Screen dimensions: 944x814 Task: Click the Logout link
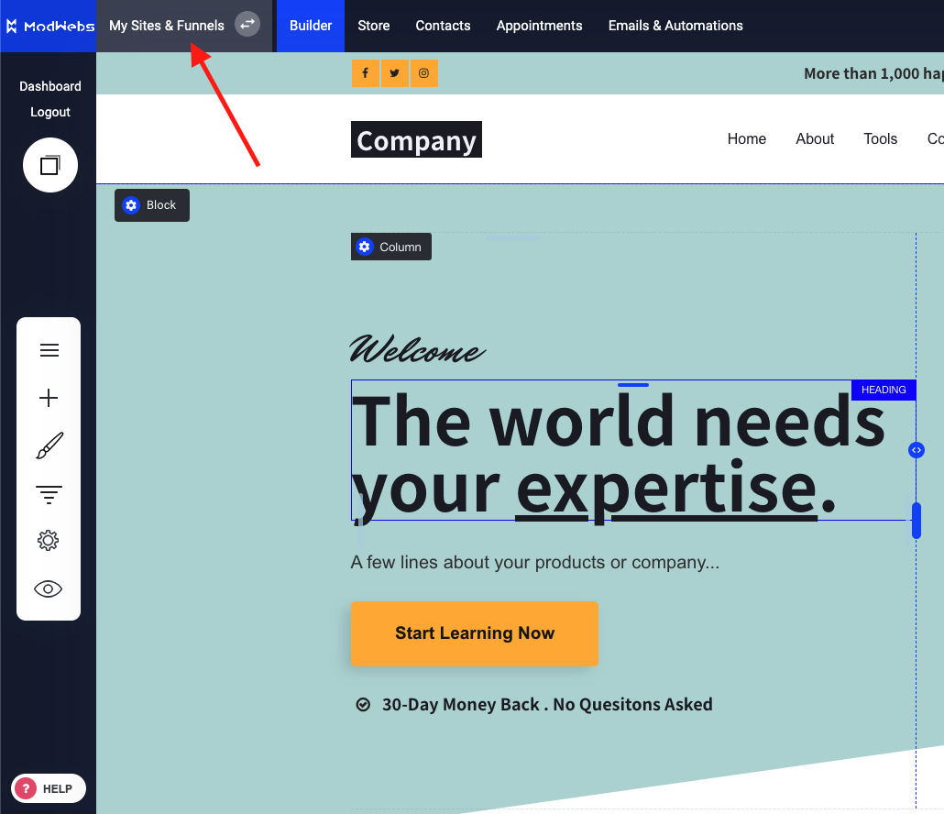[x=49, y=111]
